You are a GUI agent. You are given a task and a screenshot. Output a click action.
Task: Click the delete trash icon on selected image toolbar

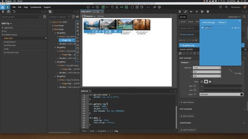coord(115,32)
